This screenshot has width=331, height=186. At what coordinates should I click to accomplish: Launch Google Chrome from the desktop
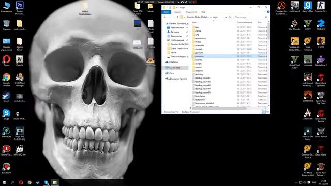pyautogui.click(x=6, y=80)
